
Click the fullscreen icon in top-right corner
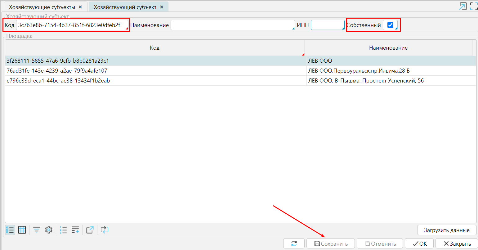pyautogui.click(x=474, y=6)
